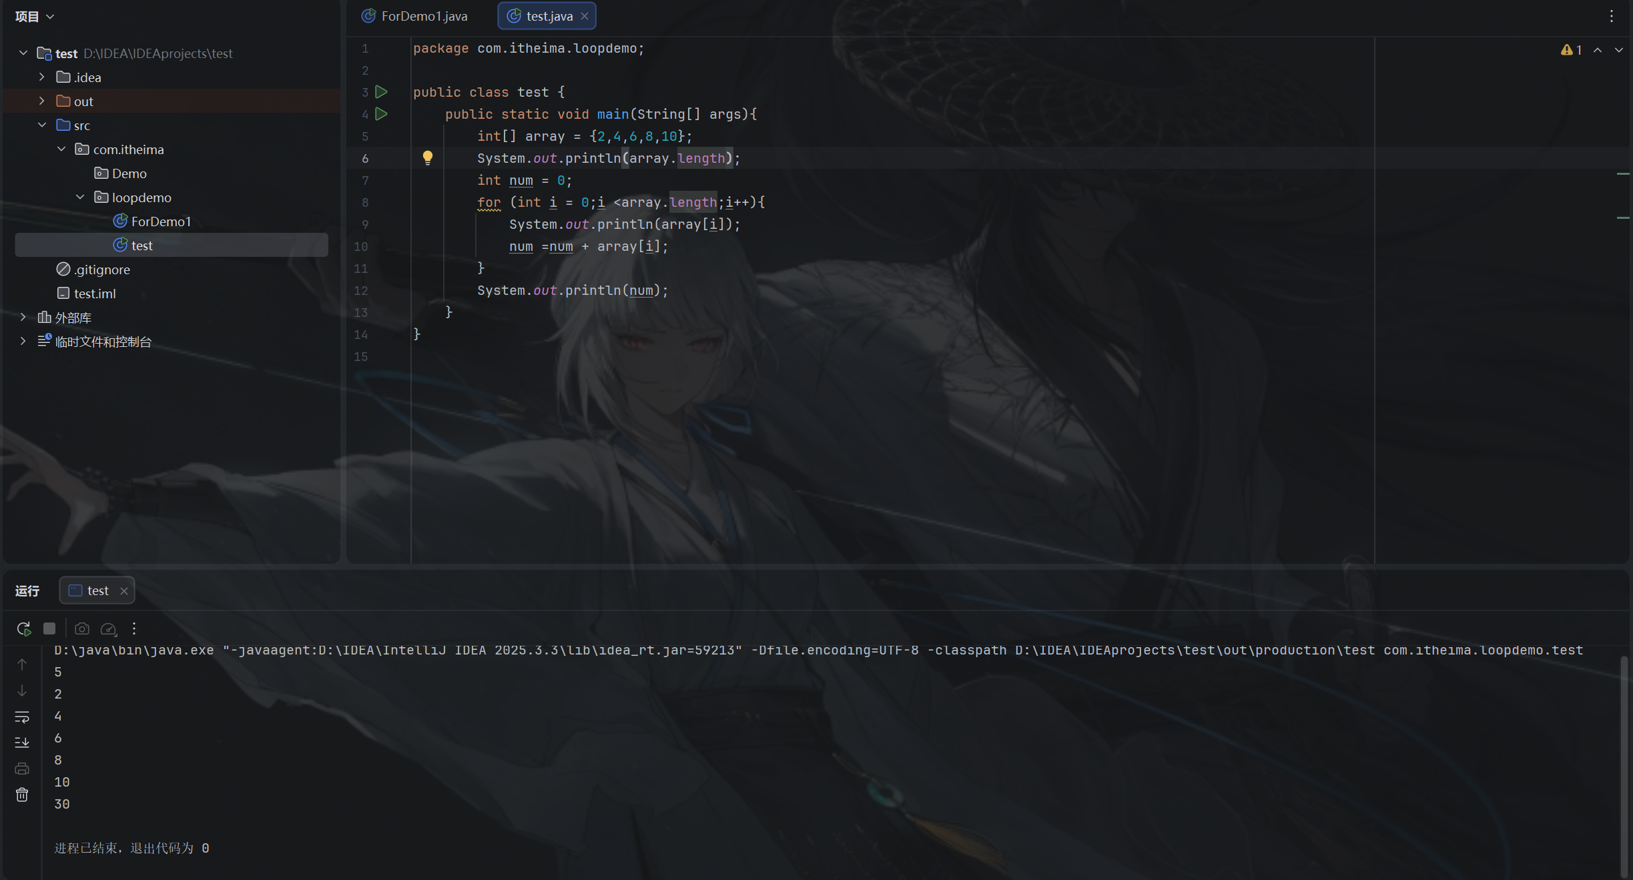Click the num = num + array[i] line
Viewport: 1633px width, 880px height.
coord(589,246)
